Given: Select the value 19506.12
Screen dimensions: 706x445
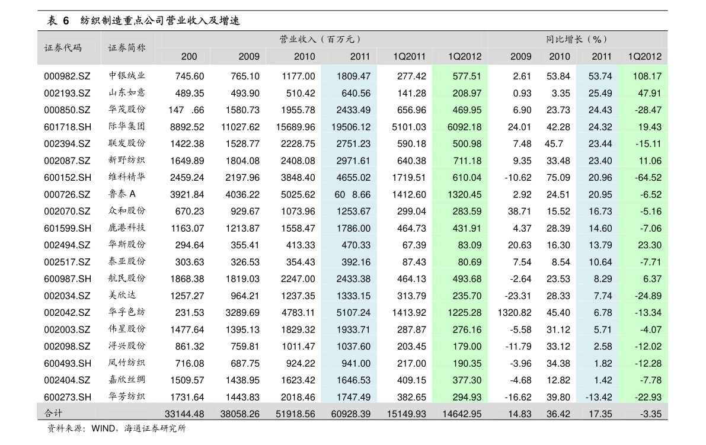Looking at the screenshot, I should click(351, 127).
